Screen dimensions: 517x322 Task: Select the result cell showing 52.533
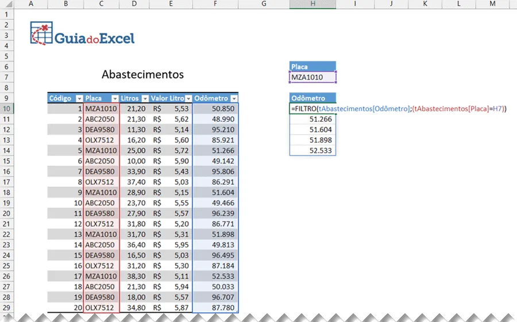(x=312, y=150)
